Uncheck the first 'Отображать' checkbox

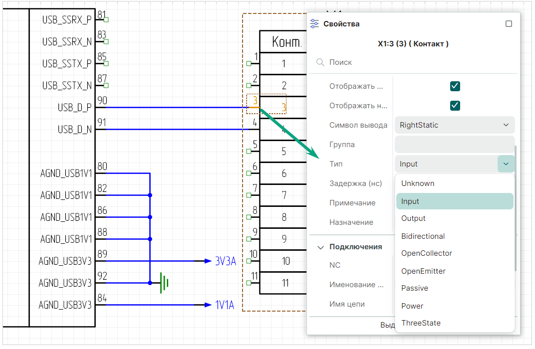(455, 86)
